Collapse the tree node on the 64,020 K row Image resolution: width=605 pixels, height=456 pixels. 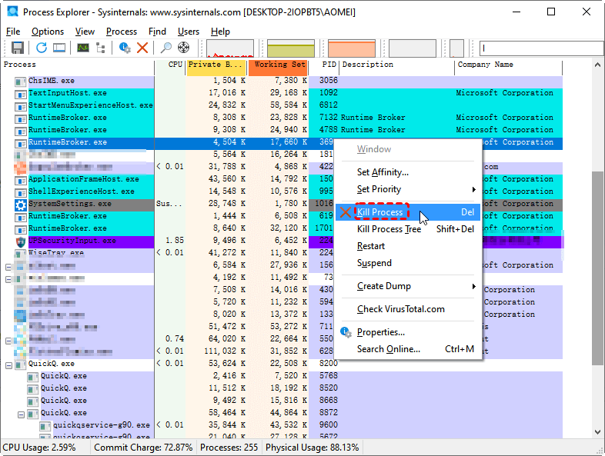(9, 341)
